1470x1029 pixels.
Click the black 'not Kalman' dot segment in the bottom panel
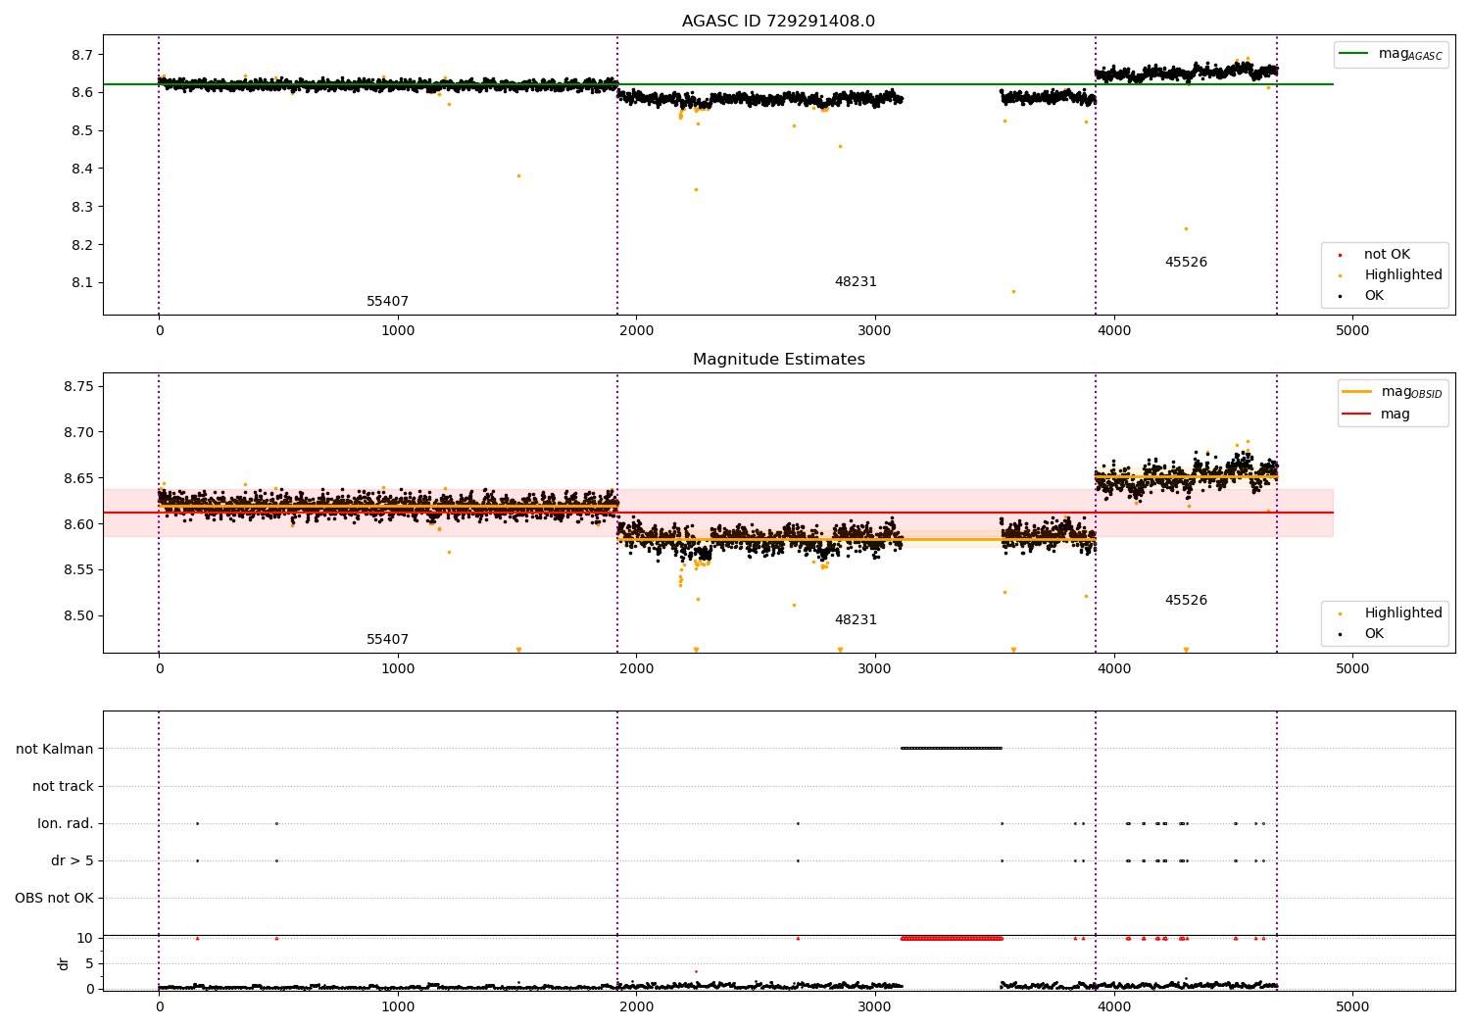click(x=952, y=749)
